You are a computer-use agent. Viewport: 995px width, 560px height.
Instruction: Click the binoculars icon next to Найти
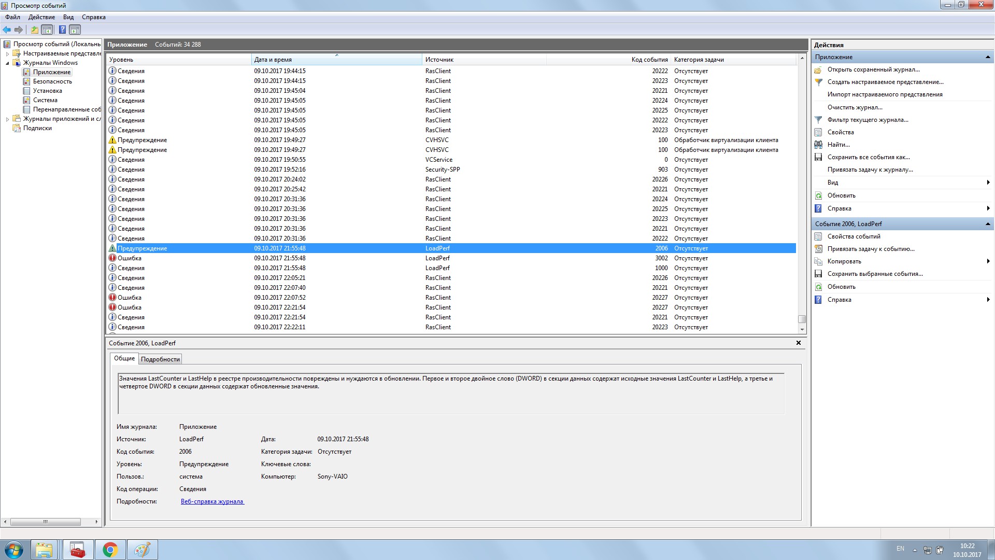(x=818, y=145)
